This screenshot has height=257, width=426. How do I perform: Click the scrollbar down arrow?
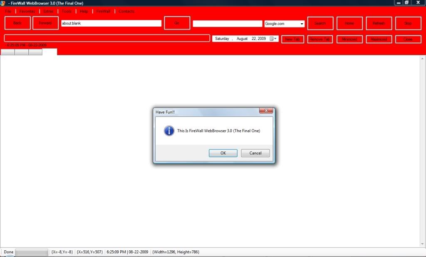pos(423,244)
